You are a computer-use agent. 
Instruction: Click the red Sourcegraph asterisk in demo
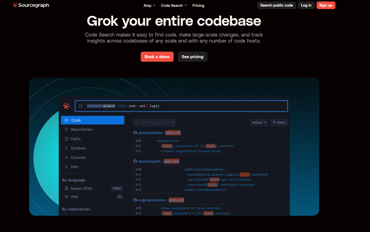click(x=67, y=106)
